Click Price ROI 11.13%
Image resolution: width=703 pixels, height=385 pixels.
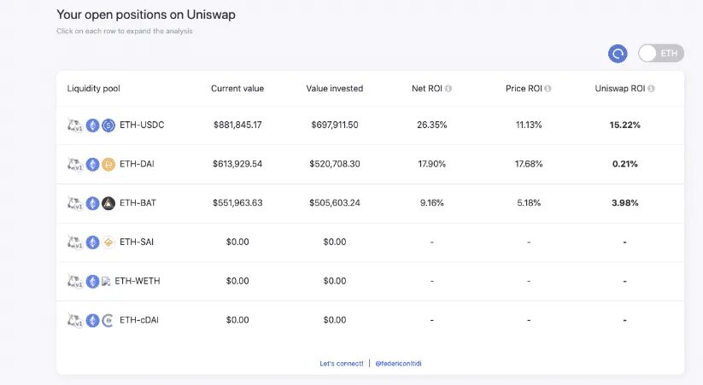point(529,125)
